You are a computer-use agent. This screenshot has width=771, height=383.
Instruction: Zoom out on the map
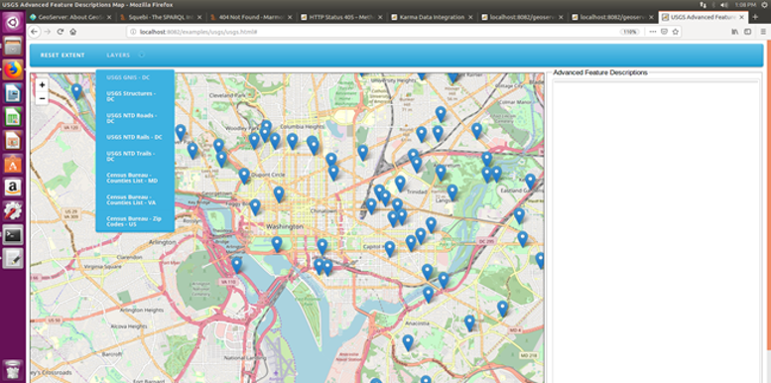tap(43, 98)
